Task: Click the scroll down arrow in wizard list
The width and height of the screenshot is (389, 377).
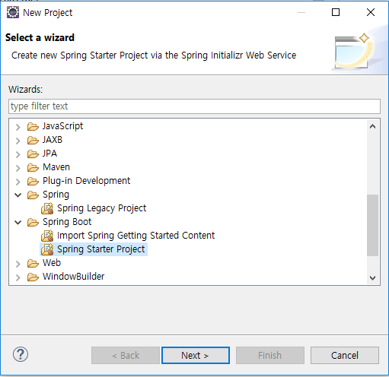Action: click(x=372, y=277)
